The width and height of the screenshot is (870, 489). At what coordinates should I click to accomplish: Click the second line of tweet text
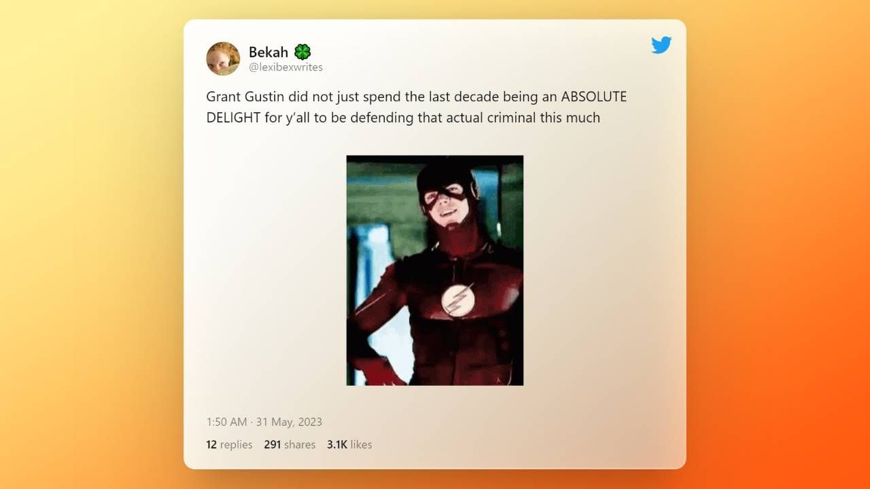(403, 117)
